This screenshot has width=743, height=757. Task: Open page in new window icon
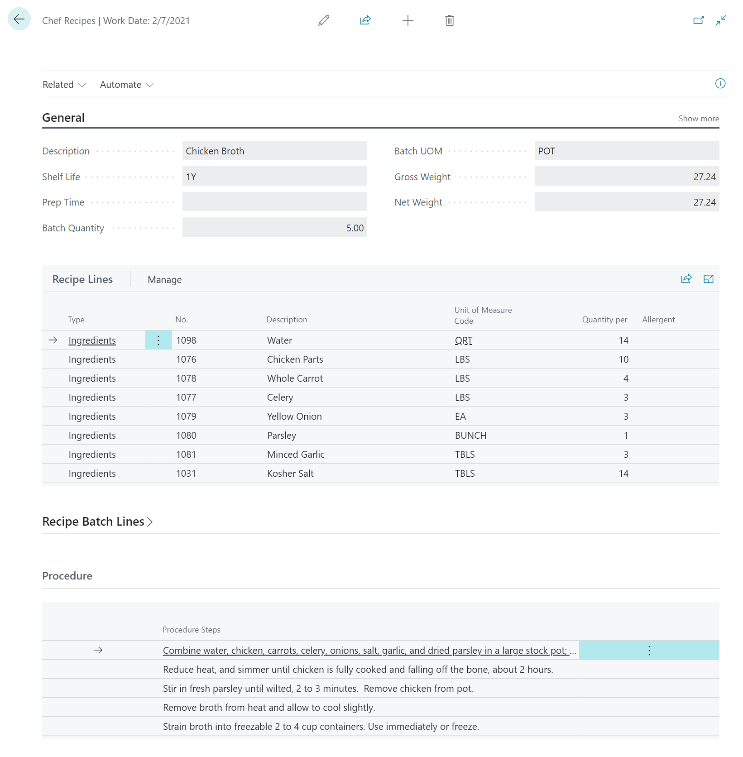tap(698, 20)
